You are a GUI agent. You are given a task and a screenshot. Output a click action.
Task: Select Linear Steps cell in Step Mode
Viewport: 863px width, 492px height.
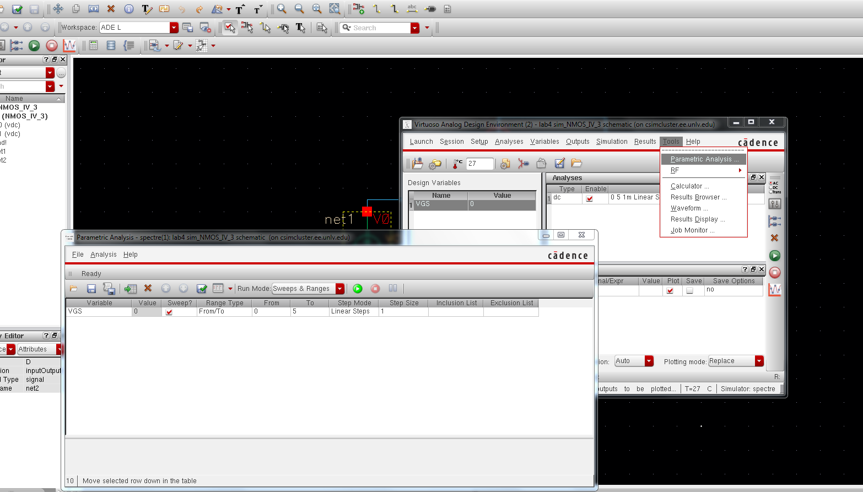354,312
